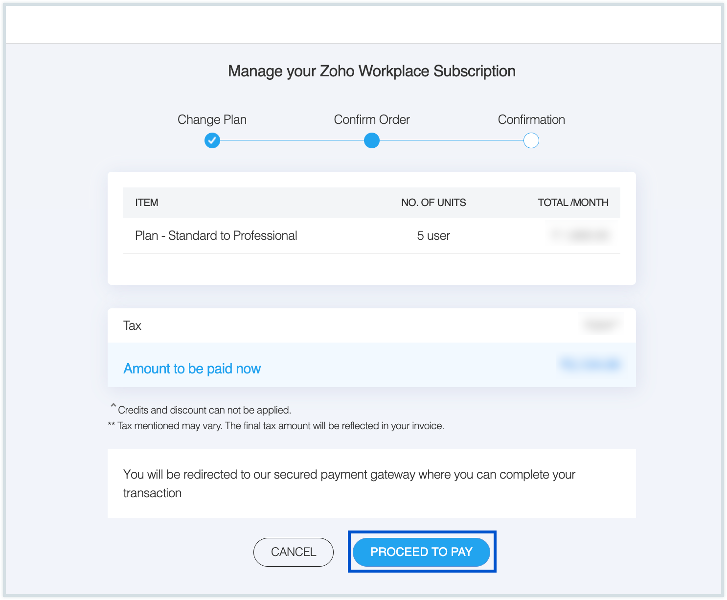The height and width of the screenshot is (600, 727).
Task: Click the Manage your Zoho Workplace Subscription heading
Action: click(x=372, y=71)
